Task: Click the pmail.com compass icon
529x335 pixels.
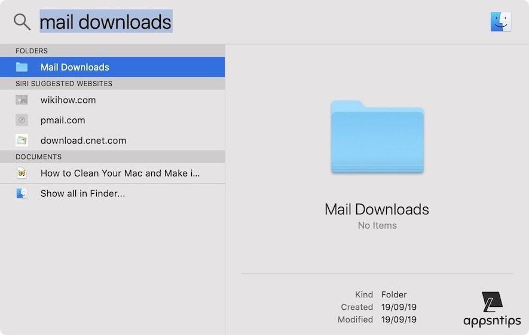Action: coord(22,120)
